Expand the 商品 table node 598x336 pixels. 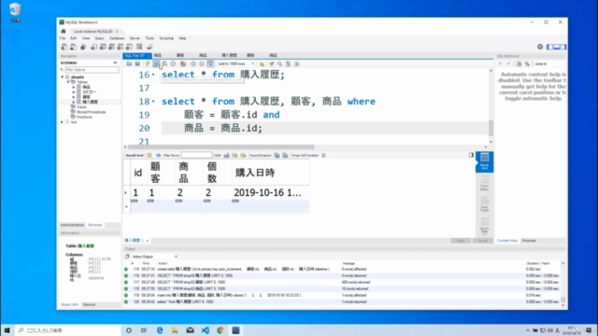pyautogui.click(x=74, y=87)
